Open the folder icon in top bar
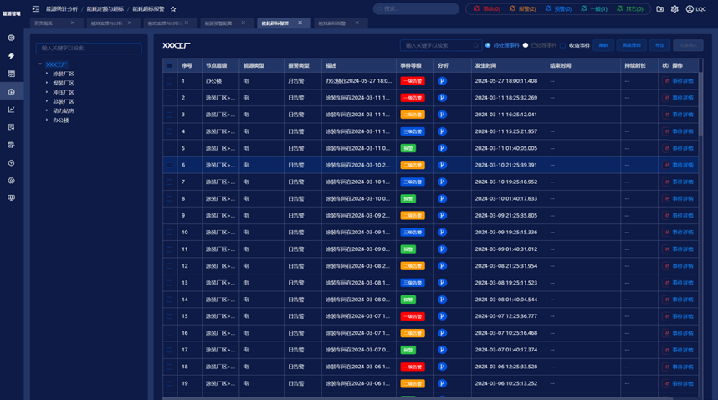Screen dimensions: 718x400 pyautogui.click(x=660, y=8)
